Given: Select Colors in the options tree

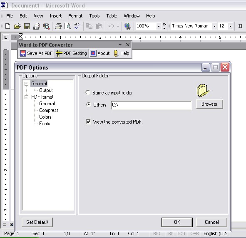Looking at the screenshot, I should 45,117.
